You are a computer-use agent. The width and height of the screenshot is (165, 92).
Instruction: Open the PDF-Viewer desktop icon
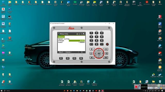pos(147,82)
